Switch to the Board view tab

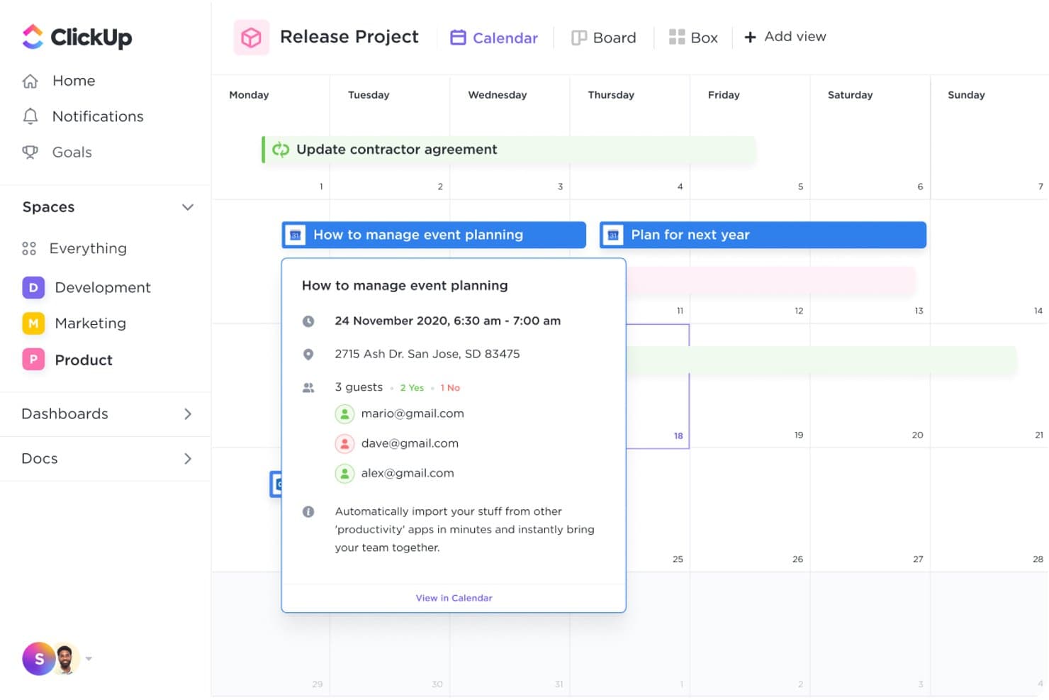click(604, 38)
